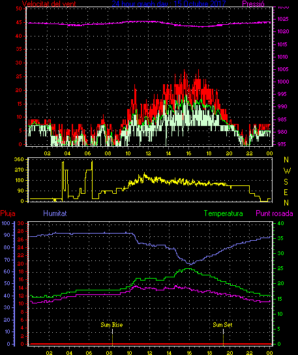298x355 pixels.
Task: Click '24' on the red rain axis
Action: (21, 247)
